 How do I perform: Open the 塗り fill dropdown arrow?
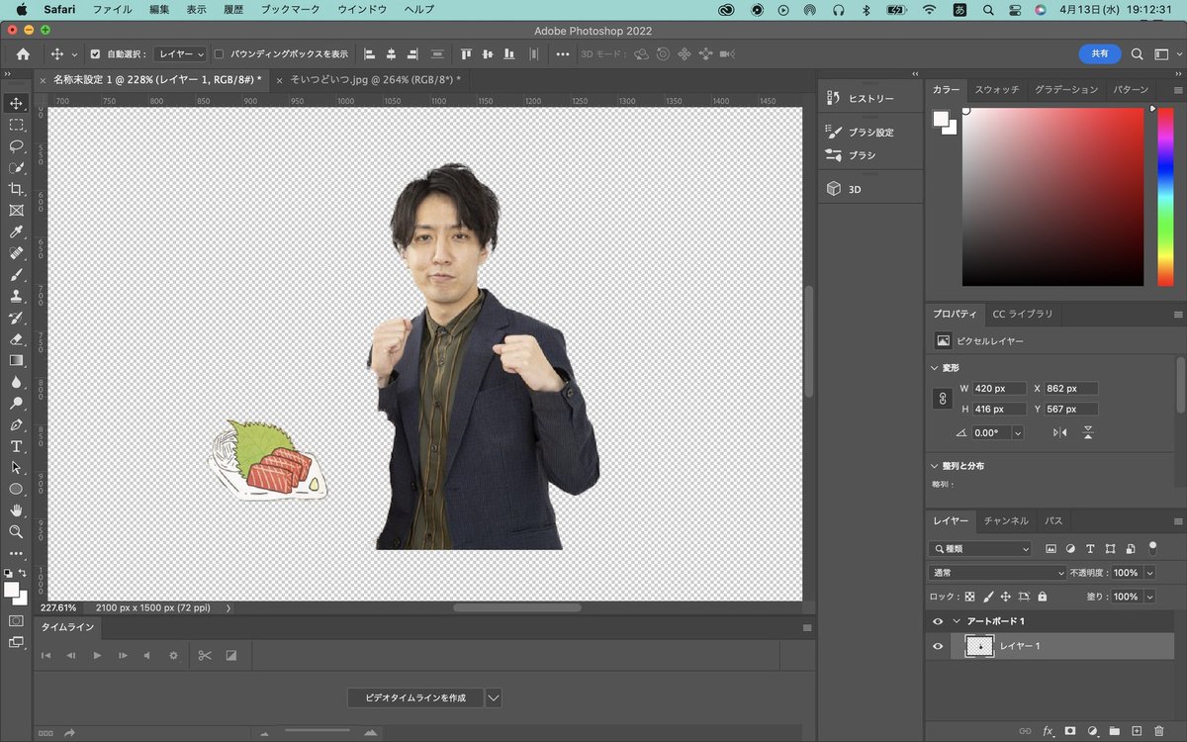(1149, 597)
